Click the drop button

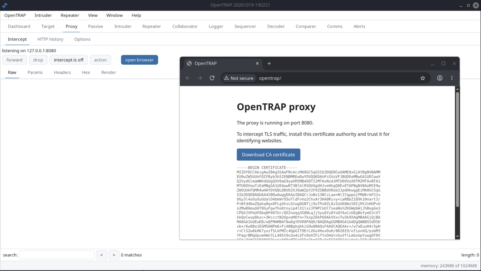pyautogui.click(x=38, y=60)
